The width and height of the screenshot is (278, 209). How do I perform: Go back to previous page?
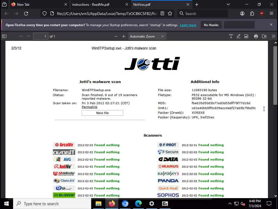click(x=7, y=14)
